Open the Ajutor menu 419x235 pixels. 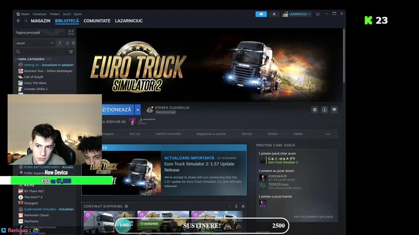(78, 14)
